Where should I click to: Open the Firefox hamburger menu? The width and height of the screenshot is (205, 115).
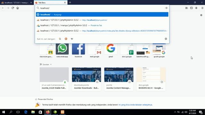202,8
